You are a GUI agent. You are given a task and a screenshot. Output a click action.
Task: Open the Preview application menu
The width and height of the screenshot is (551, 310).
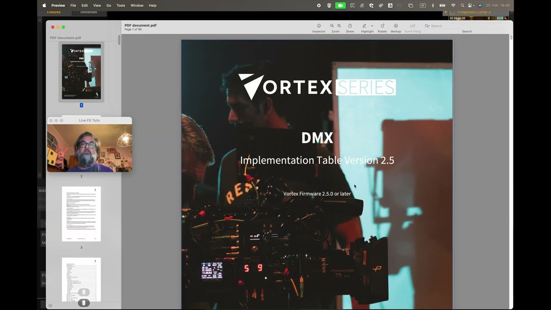tap(58, 6)
